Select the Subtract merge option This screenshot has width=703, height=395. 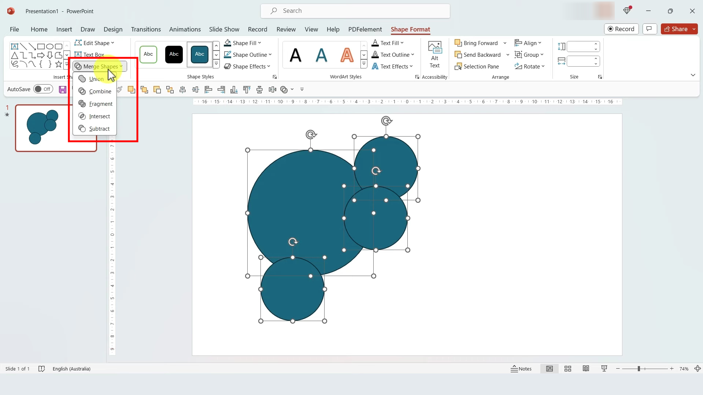point(95,128)
